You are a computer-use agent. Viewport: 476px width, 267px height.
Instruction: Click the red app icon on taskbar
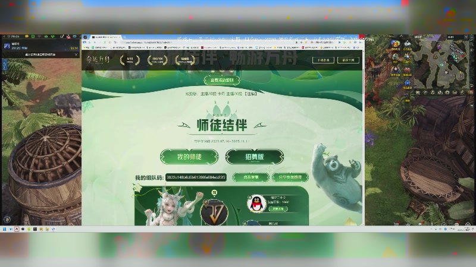[17, 229]
